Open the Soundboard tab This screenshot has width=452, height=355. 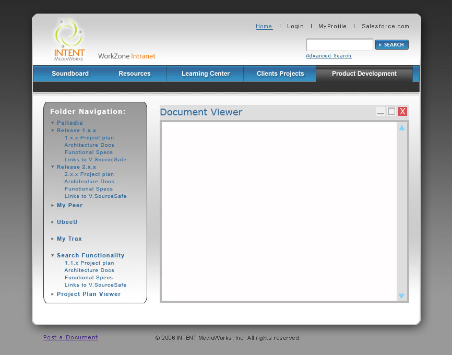(70, 74)
